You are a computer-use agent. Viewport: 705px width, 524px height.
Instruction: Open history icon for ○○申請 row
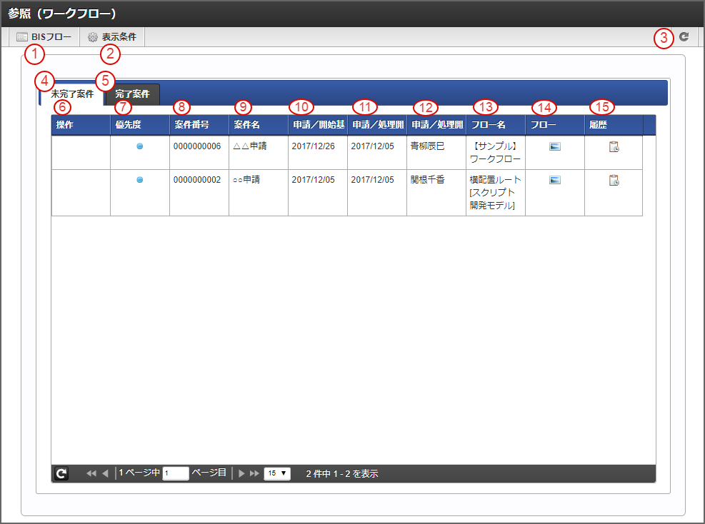[x=614, y=181]
